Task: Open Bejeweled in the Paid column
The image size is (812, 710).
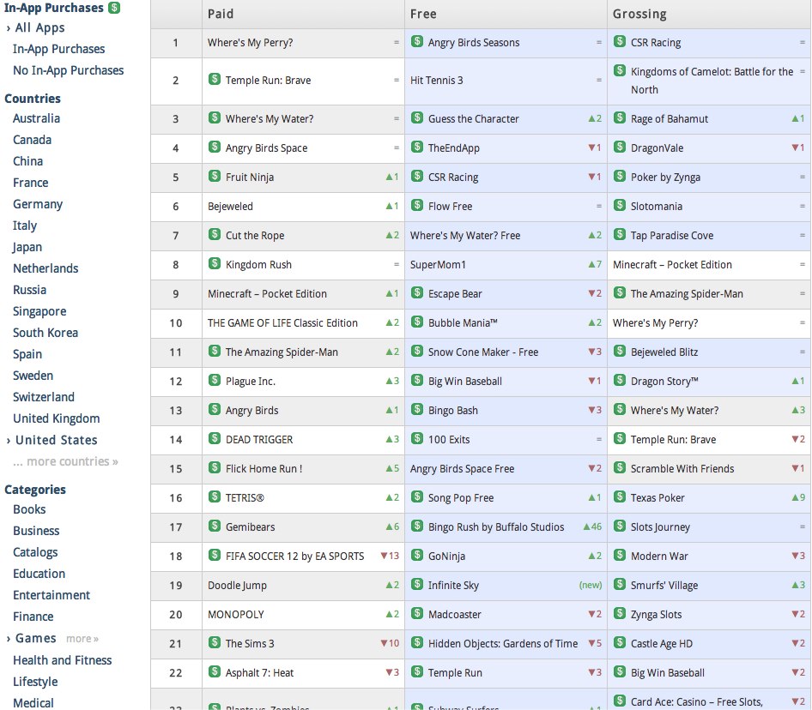Action: 230,207
